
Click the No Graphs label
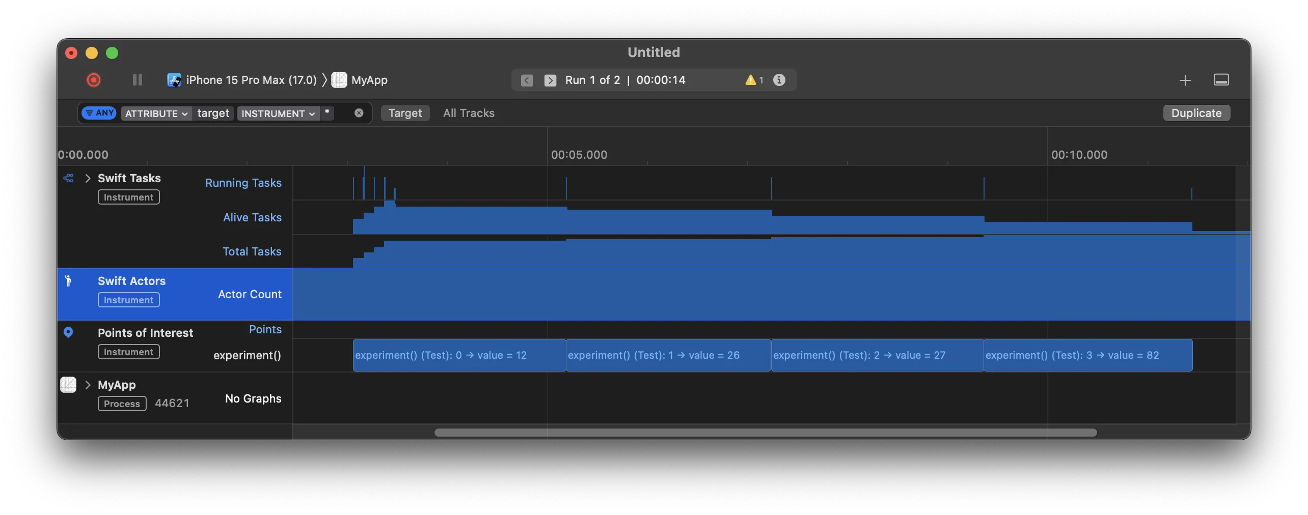(253, 398)
